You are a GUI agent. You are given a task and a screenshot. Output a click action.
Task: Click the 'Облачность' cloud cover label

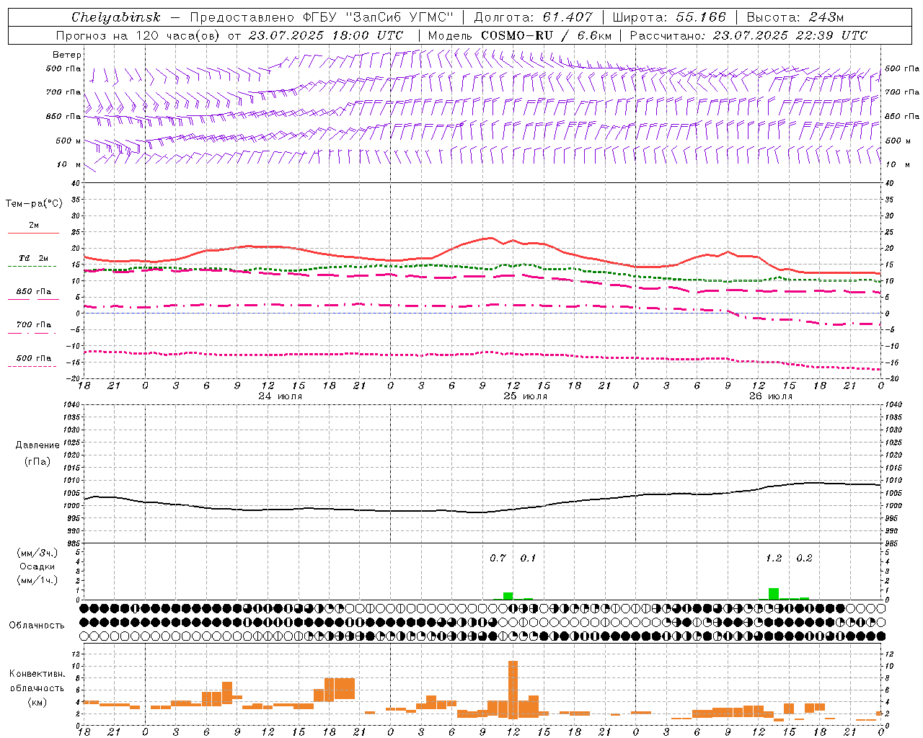click(x=37, y=625)
